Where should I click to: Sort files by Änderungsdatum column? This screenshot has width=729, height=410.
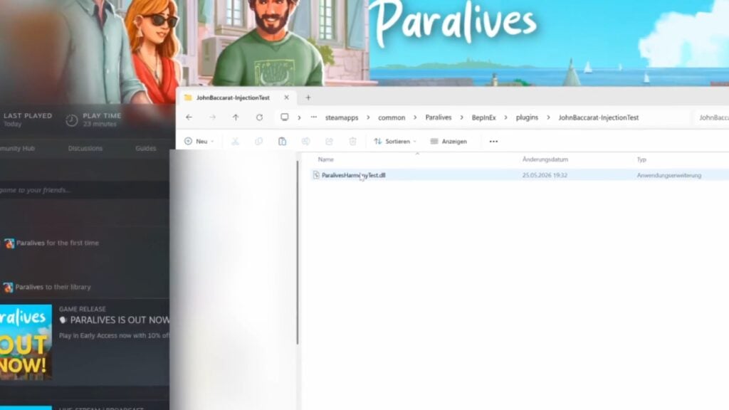coord(545,159)
